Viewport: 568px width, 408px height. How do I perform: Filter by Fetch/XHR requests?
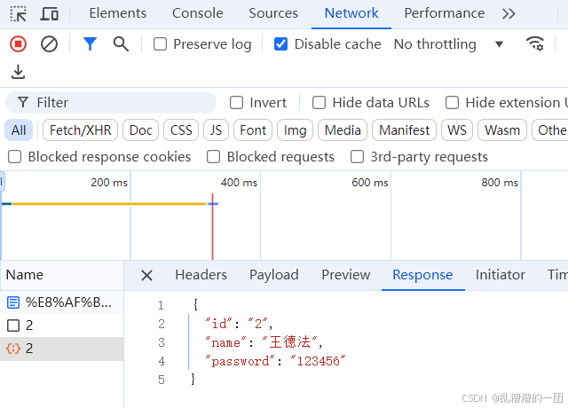tap(80, 130)
